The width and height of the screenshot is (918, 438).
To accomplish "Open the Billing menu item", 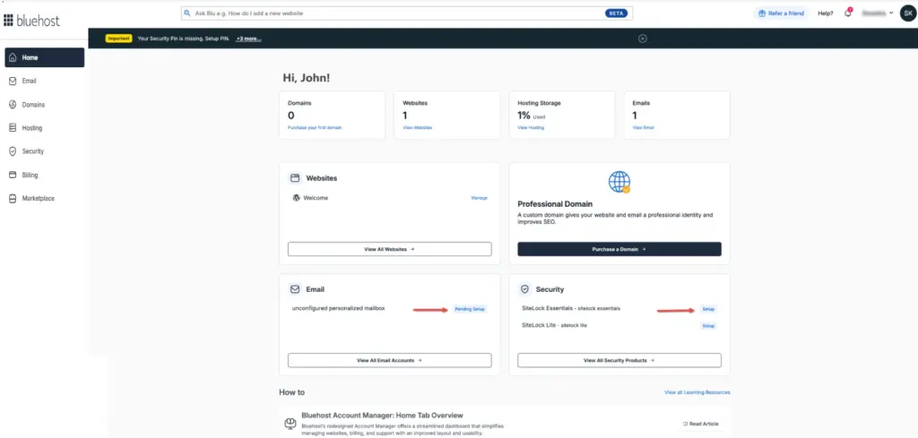I will coord(30,175).
